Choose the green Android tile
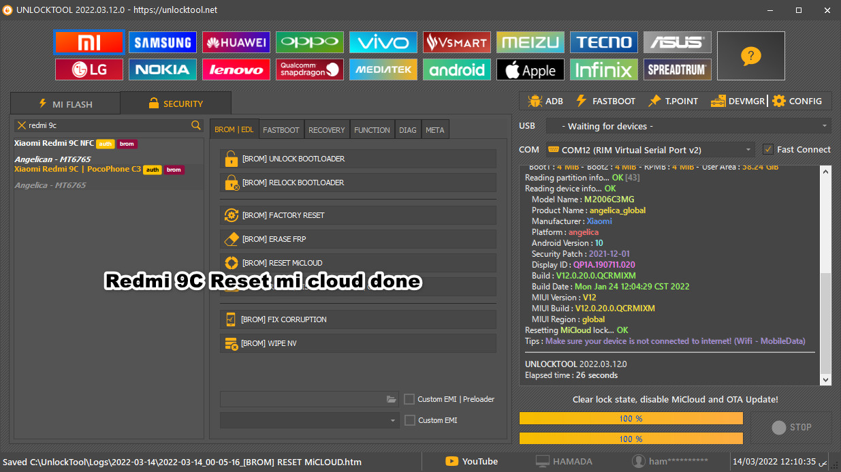 click(x=457, y=69)
